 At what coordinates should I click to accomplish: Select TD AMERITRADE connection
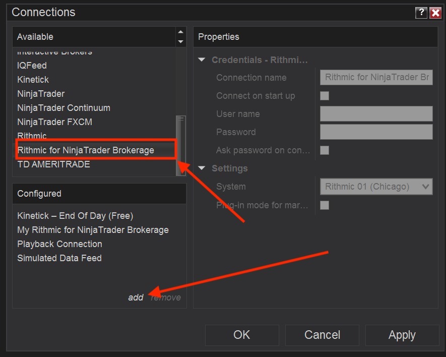[54, 164]
